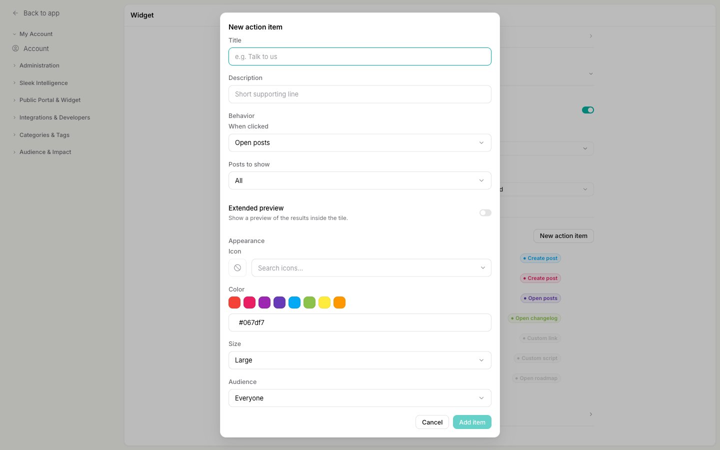Click the back arrow icon beside Back to app
The height and width of the screenshot is (450, 720).
(x=15, y=13)
